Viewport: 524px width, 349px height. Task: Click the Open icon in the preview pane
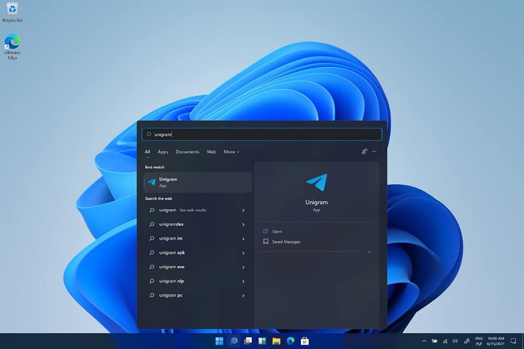pos(266,231)
